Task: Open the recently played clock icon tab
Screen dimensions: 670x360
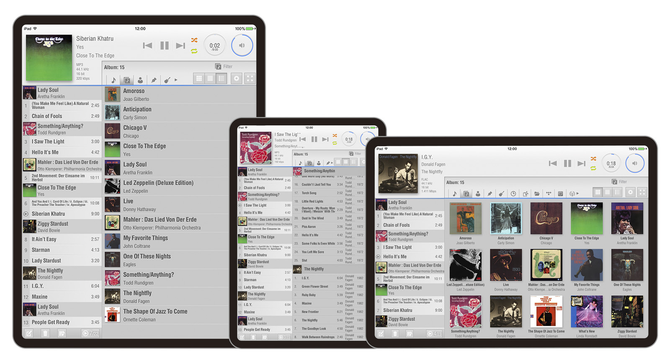Action: [513, 193]
